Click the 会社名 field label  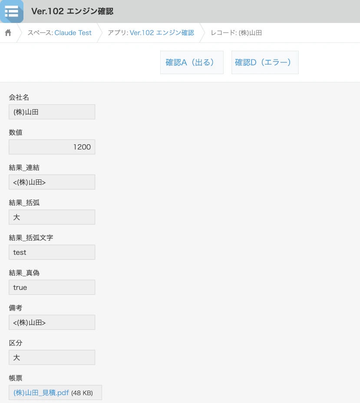19,97
